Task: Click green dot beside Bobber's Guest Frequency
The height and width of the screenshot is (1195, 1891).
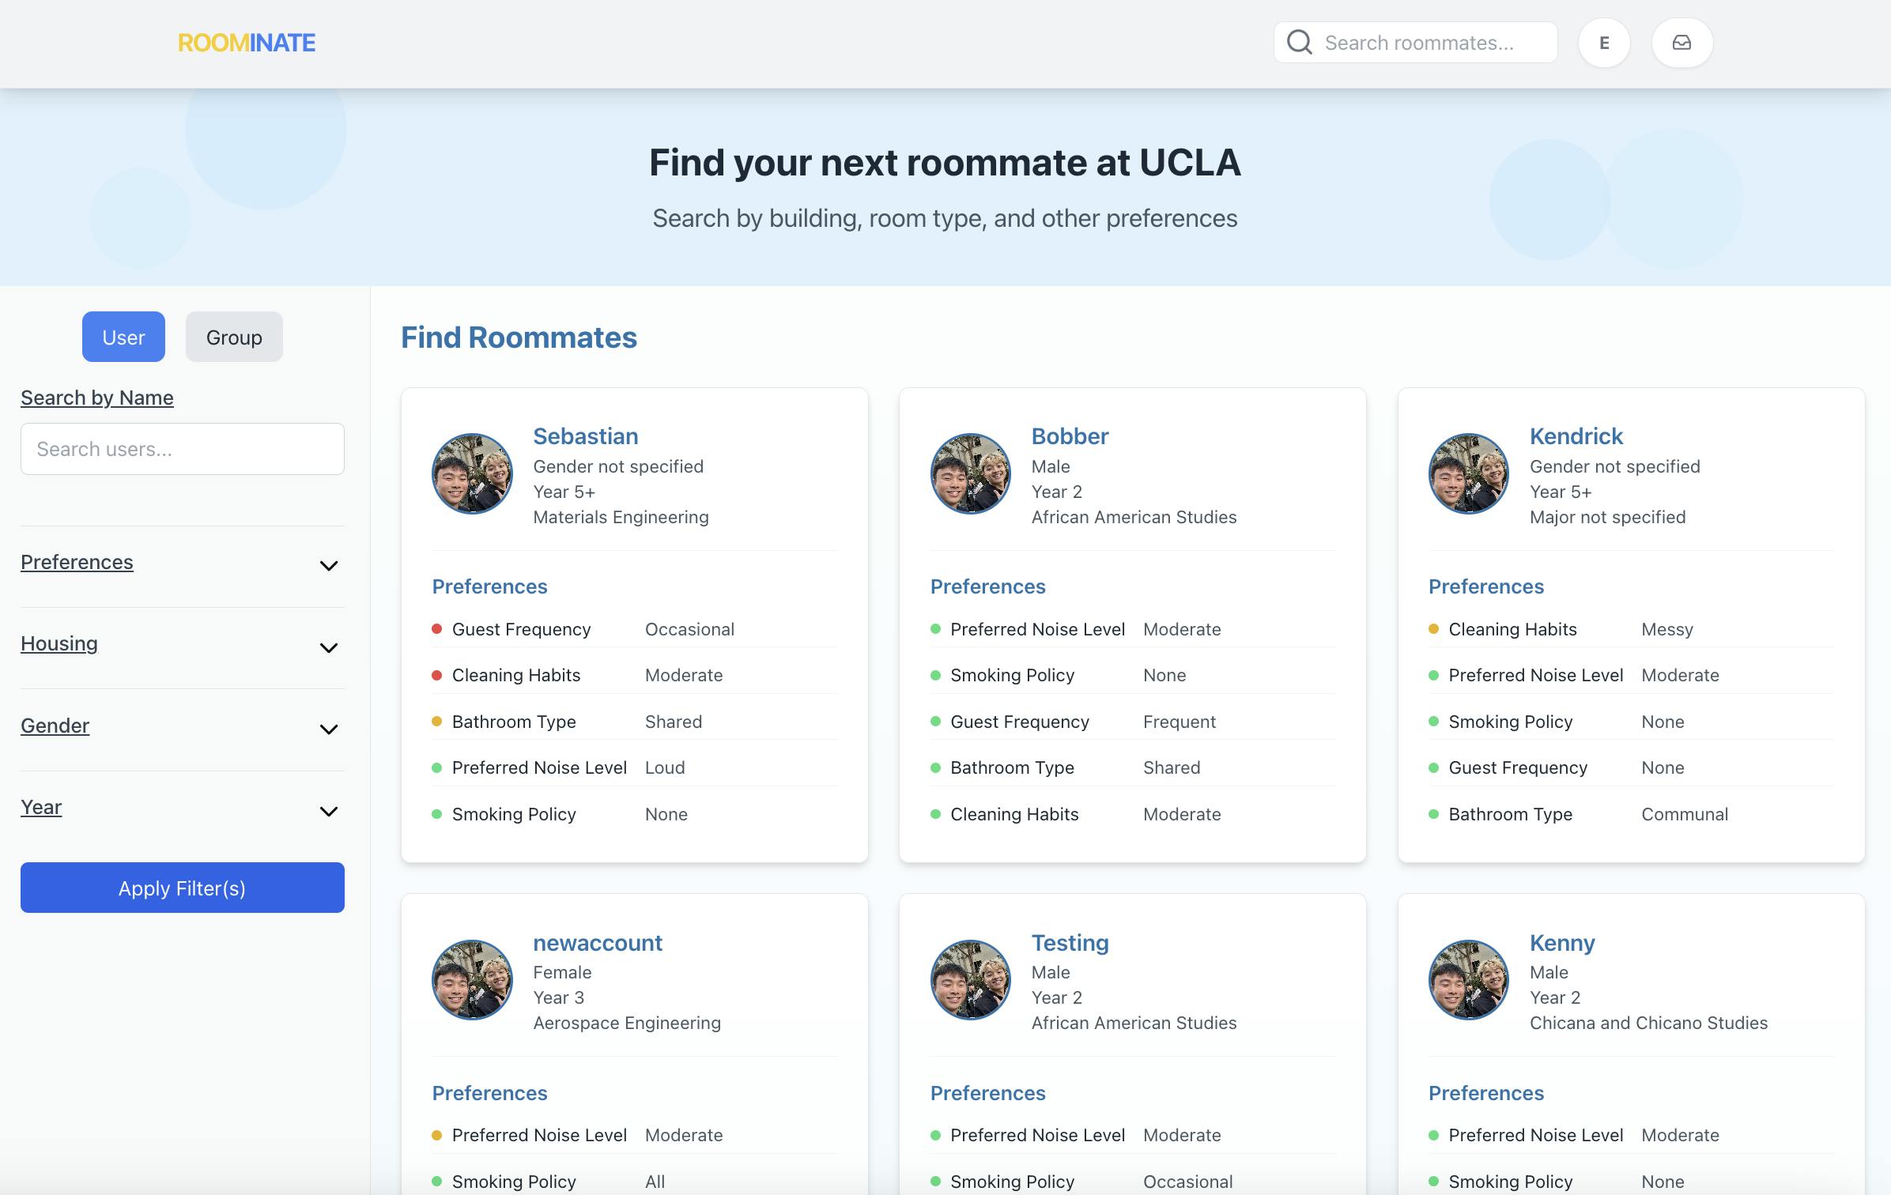Action: [x=935, y=722]
